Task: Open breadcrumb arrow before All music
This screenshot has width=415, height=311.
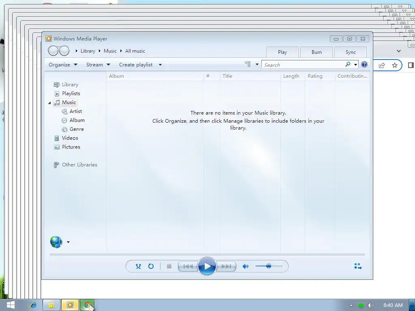Action: tap(121, 51)
